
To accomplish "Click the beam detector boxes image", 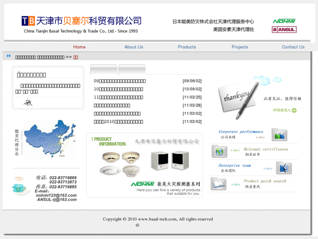I will coord(170,161).
